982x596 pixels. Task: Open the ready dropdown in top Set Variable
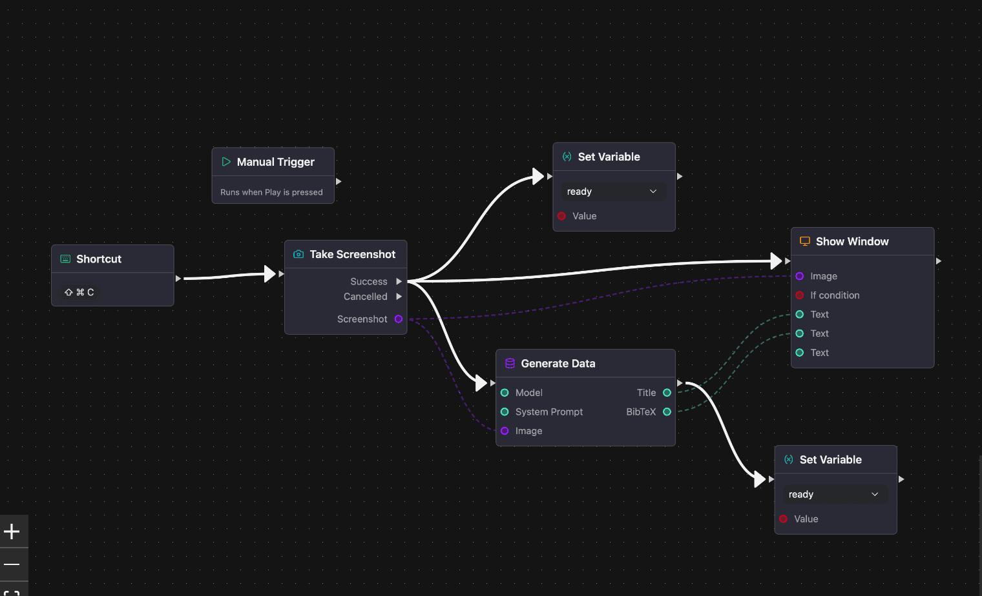[611, 192]
